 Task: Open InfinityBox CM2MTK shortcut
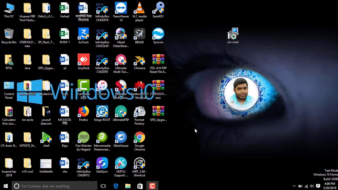pos(102,12)
